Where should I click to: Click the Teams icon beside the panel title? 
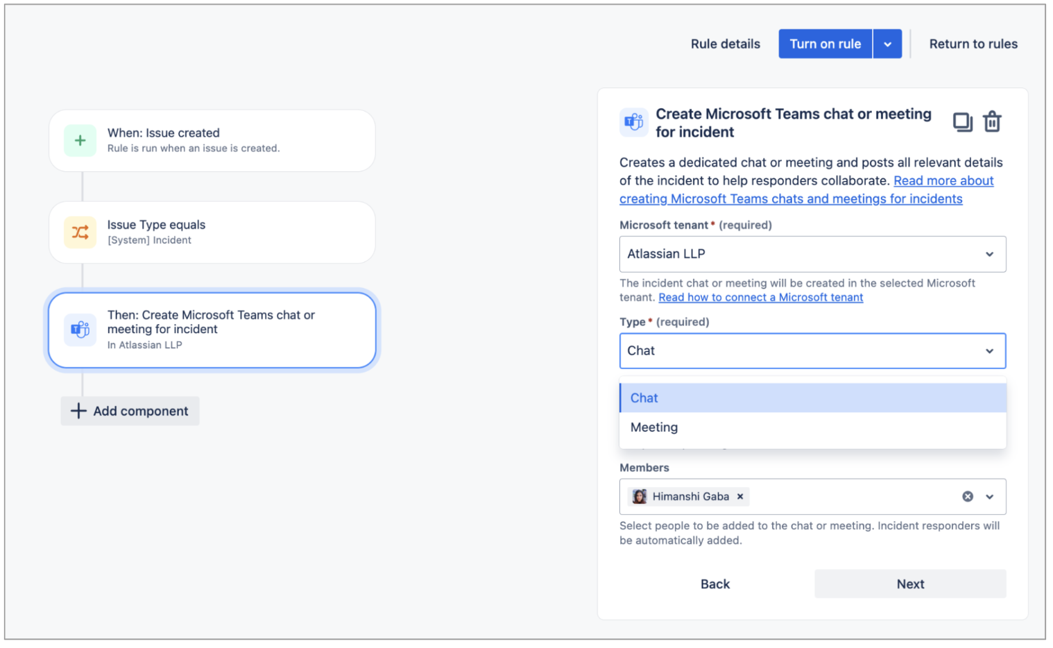(634, 122)
